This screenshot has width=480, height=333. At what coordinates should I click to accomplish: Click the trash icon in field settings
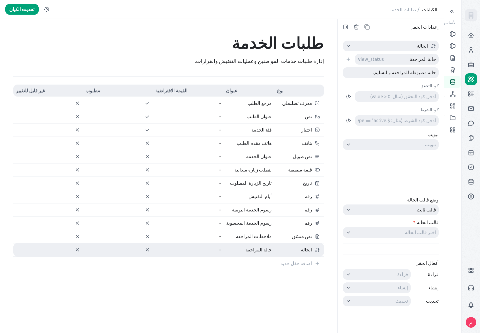[x=356, y=27]
